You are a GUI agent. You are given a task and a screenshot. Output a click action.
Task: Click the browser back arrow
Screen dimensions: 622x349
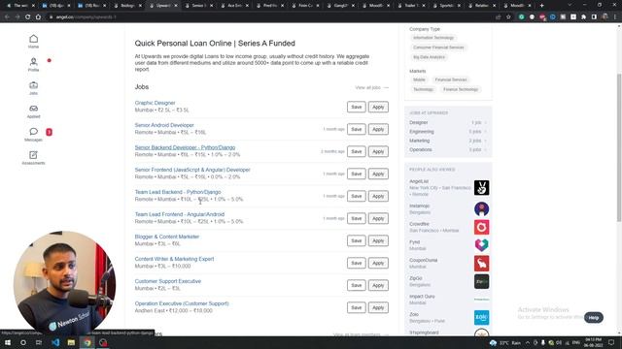(7, 17)
